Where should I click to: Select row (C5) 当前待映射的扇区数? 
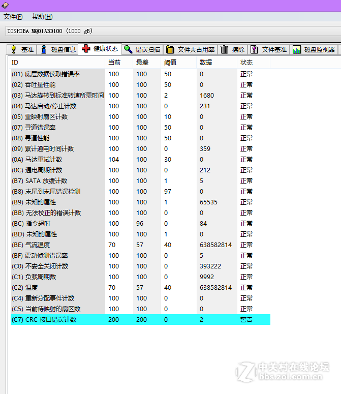pyautogui.click(x=140, y=309)
